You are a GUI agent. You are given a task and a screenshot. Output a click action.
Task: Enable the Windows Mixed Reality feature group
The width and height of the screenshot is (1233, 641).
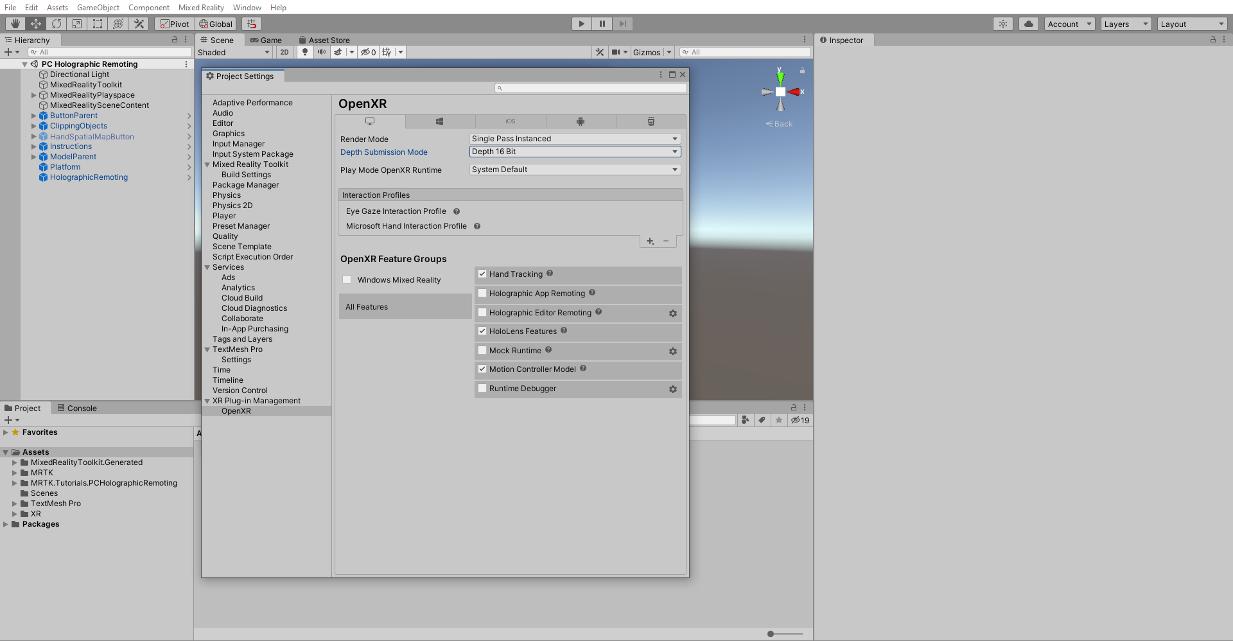(x=347, y=279)
